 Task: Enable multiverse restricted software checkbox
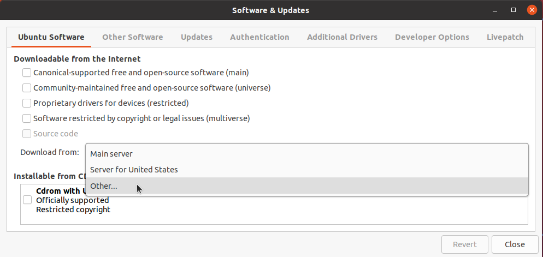pos(27,118)
